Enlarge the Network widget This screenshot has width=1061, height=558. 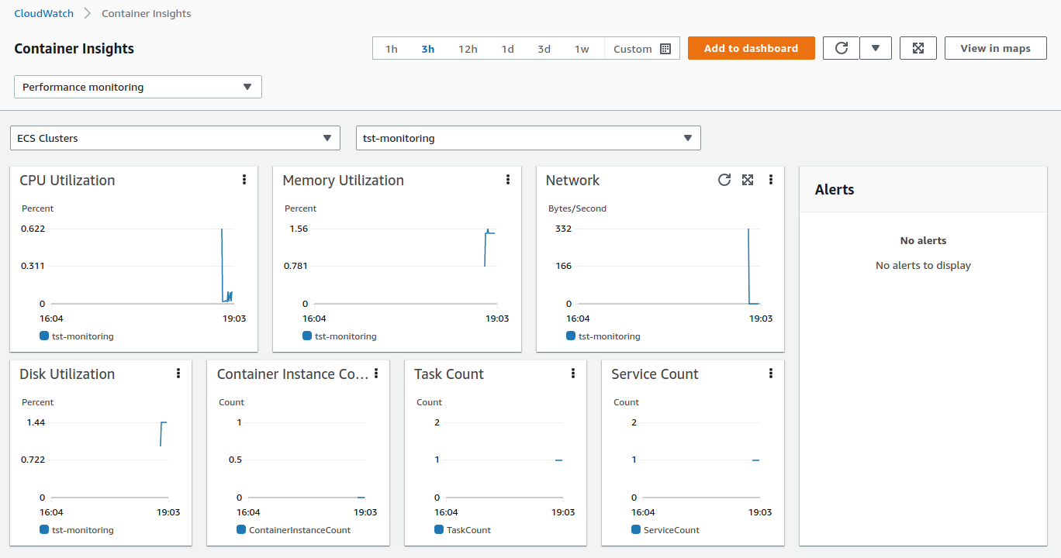coord(747,179)
